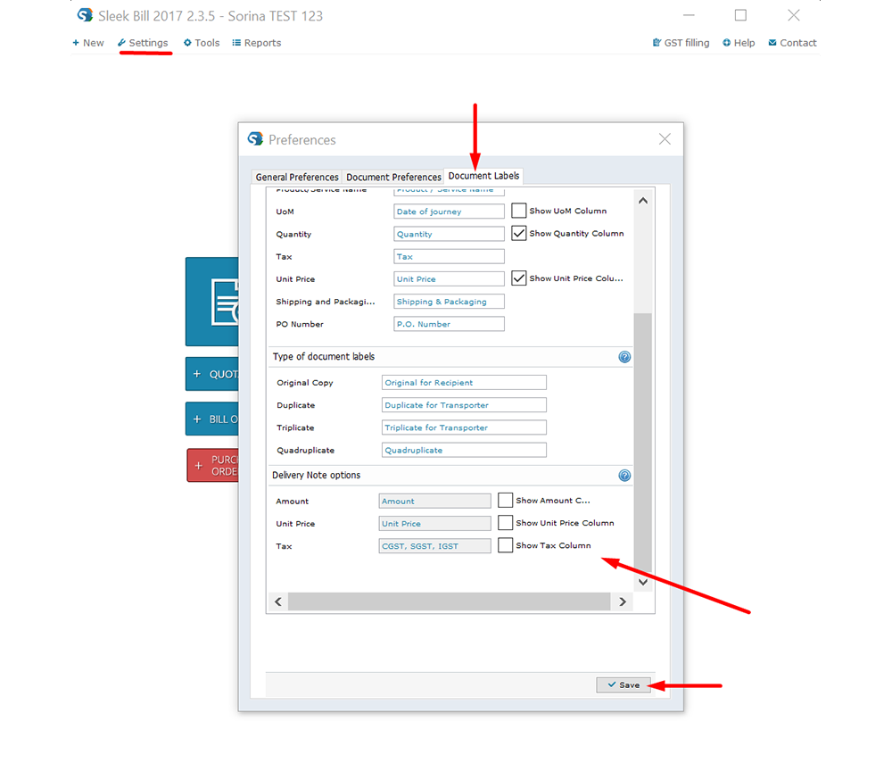The width and height of the screenshot is (892, 763).
Task: Open the Settings menu
Action: 143,43
